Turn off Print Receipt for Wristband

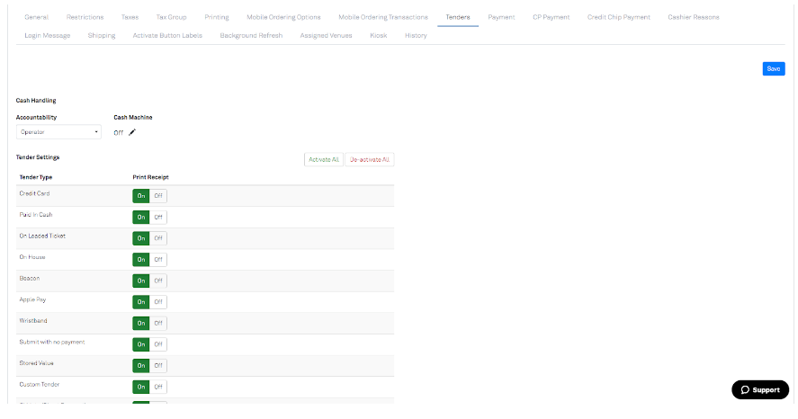(158, 323)
